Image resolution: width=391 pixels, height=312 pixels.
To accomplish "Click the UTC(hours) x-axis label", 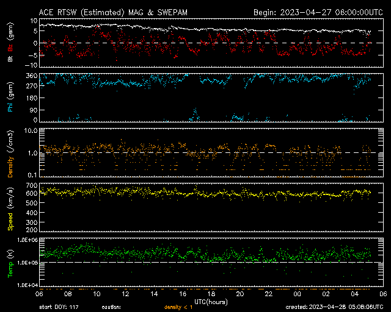I will pos(211,300).
